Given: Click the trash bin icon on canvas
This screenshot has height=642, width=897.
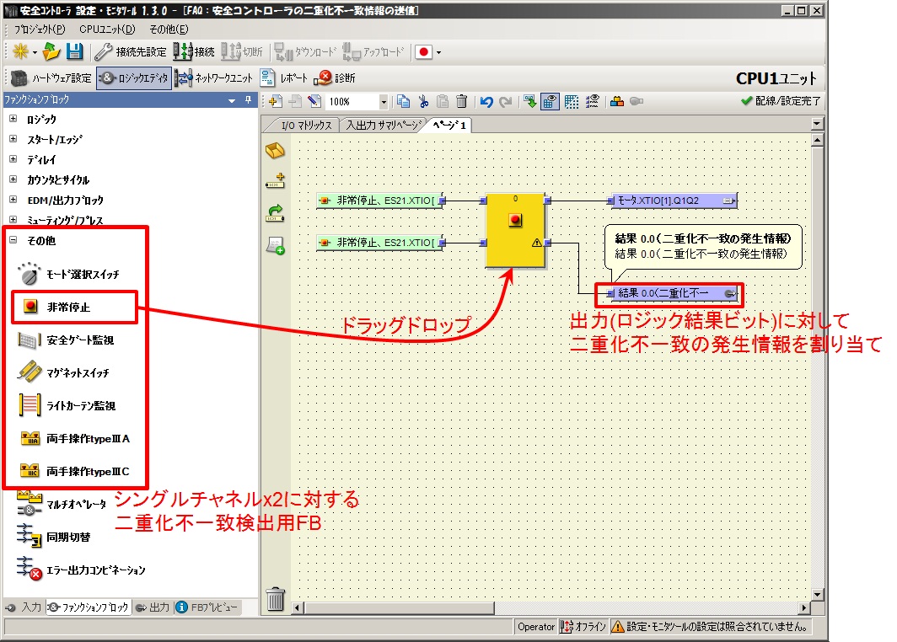Looking at the screenshot, I should pos(276,599).
